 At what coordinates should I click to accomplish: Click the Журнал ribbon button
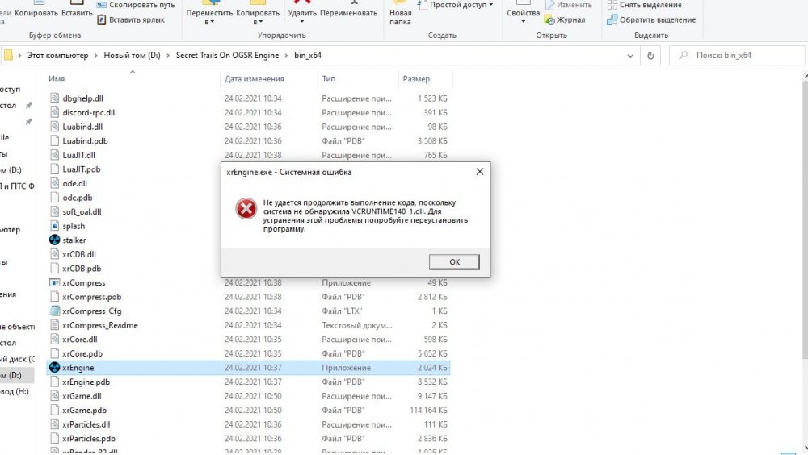coord(566,19)
